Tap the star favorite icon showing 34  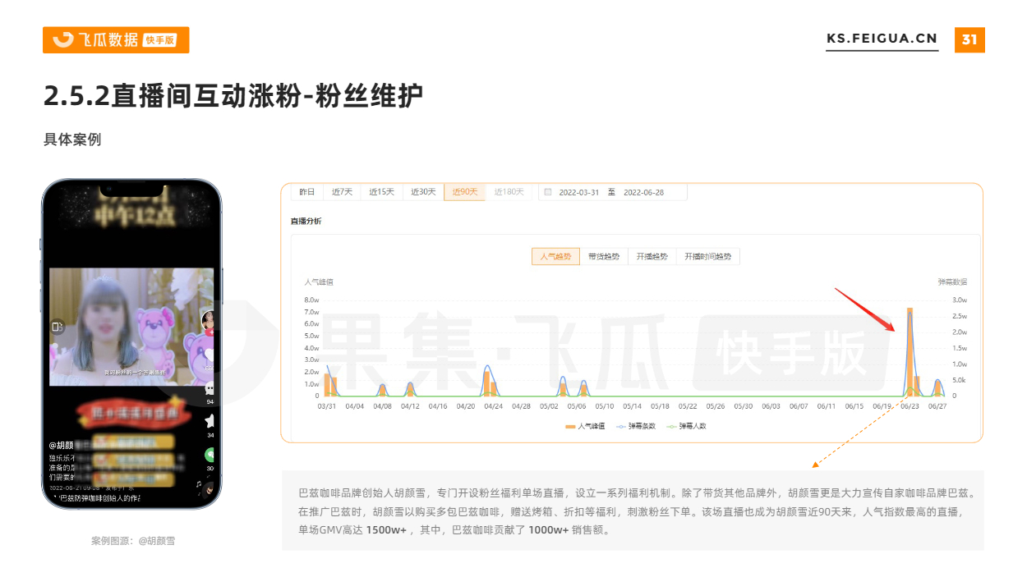pyautogui.click(x=210, y=422)
